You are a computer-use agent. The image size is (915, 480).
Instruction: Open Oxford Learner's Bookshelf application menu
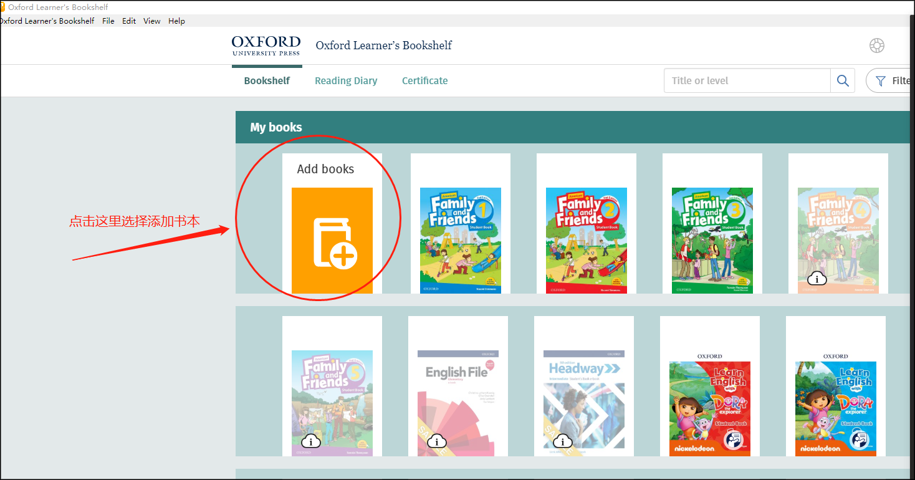click(47, 21)
